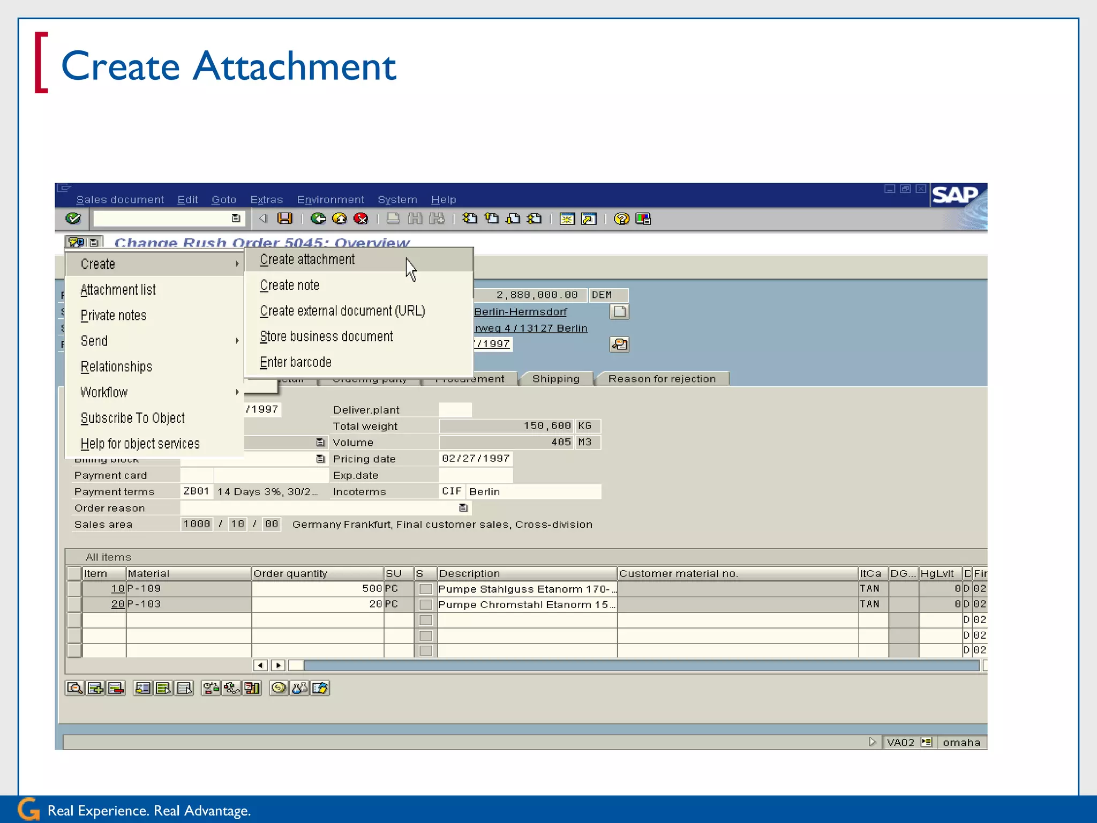Choose Create external document (URL)

[x=359, y=311]
